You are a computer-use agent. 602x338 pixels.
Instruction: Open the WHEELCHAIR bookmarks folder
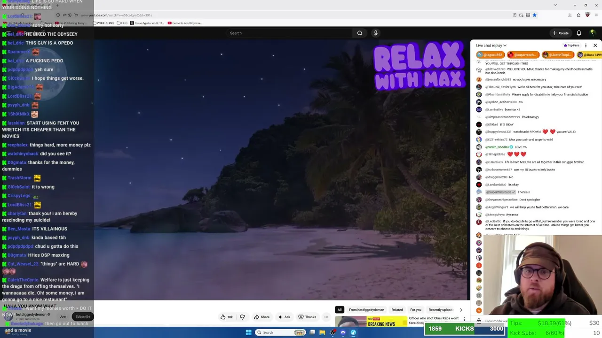[103, 23]
